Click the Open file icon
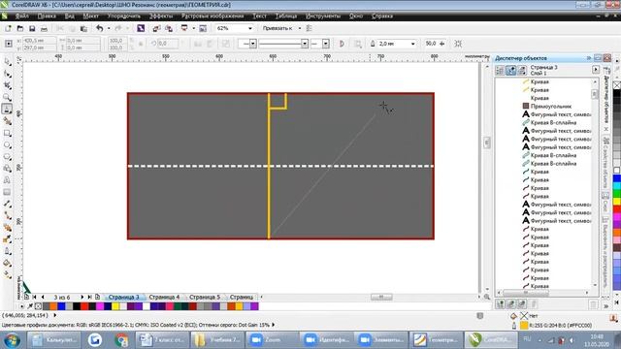 point(20,28)
